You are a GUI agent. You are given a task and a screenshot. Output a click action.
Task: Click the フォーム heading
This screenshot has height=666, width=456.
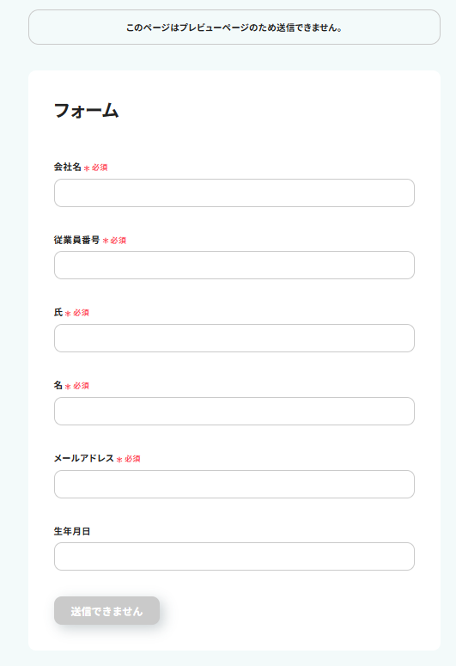tap(86, 111)
